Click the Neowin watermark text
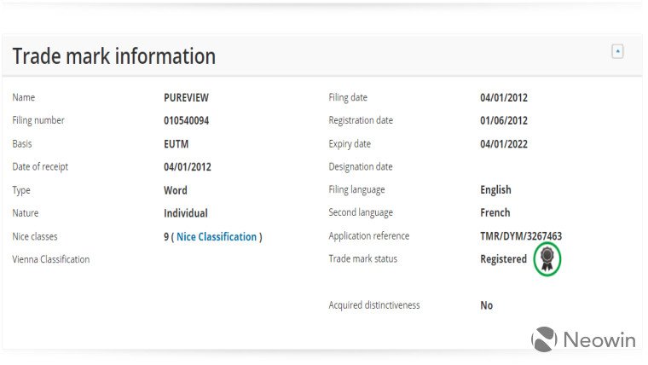The image size is (648, 365). coord(599,340)
